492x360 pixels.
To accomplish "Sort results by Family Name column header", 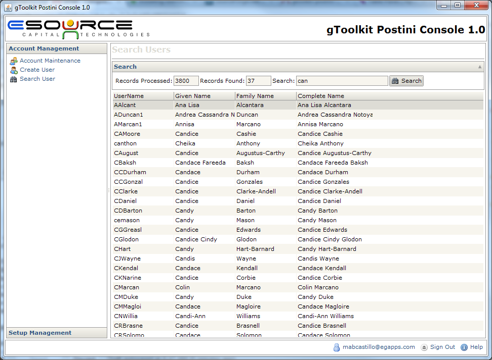I will (265, 96).
